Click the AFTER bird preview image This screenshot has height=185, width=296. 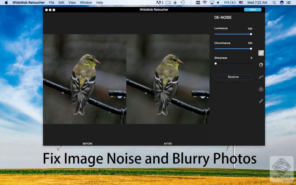coord(168,79)
